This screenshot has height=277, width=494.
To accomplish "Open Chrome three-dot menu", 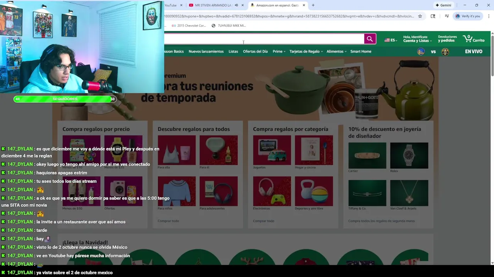I will pyautogui.click(x=489, y=16).
